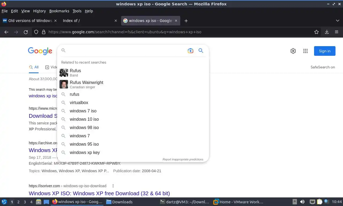Open the History menu
343x206 pixels.
click(39, 11)
